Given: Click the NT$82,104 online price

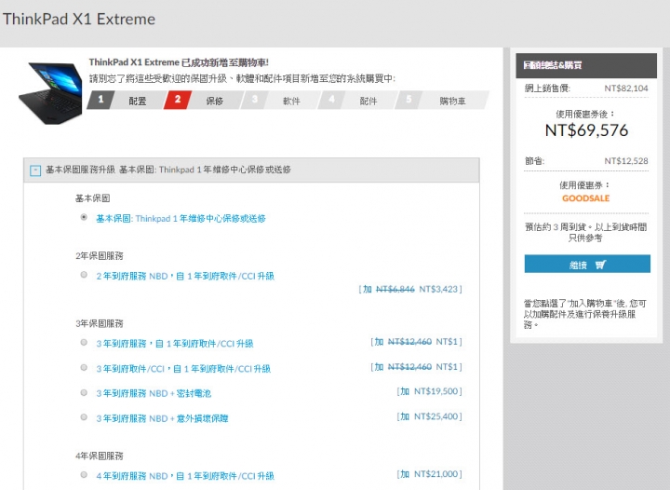Looking at the screenshot, I should click(626, 88).
